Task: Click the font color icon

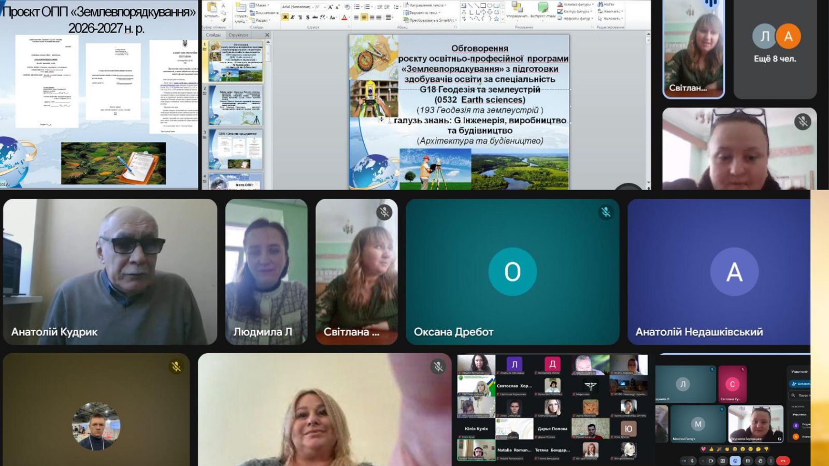Action: coord(344,17)
